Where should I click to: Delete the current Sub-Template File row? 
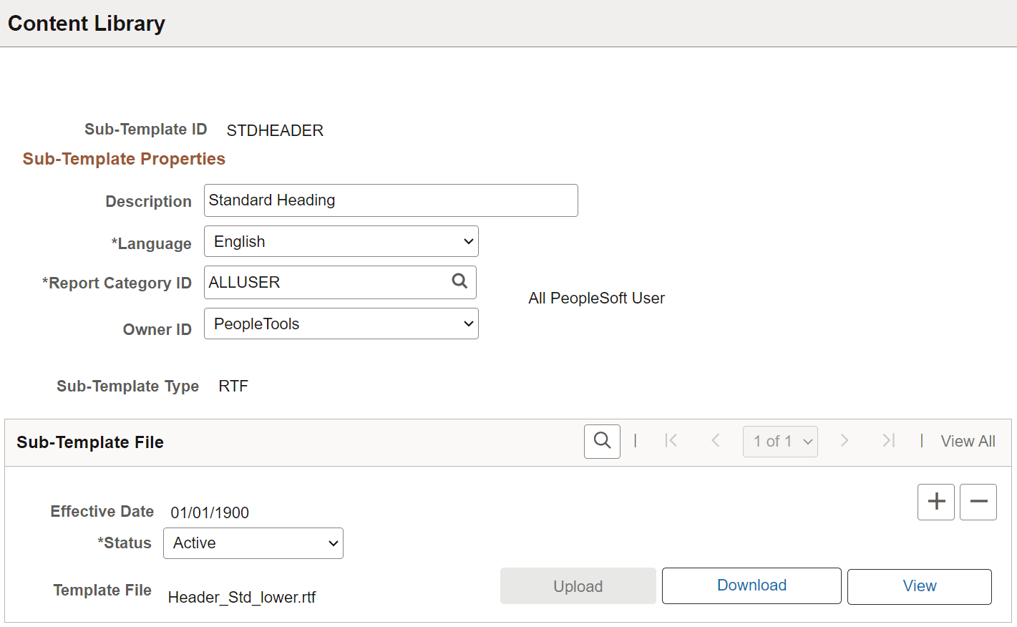pyautogui.click(x=978, y=501)
